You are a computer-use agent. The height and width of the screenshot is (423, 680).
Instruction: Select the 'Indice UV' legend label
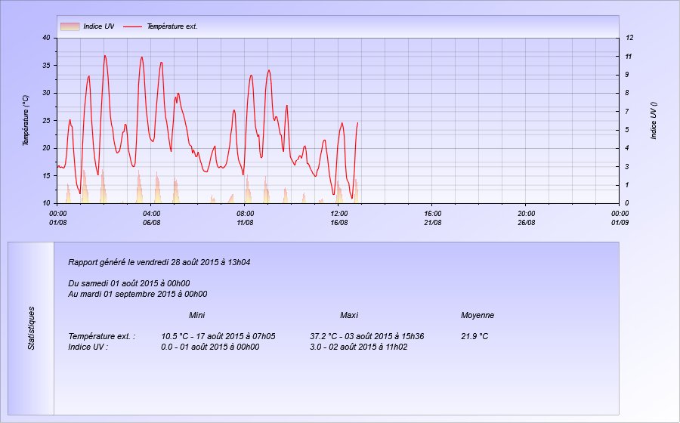click(99, 26)
